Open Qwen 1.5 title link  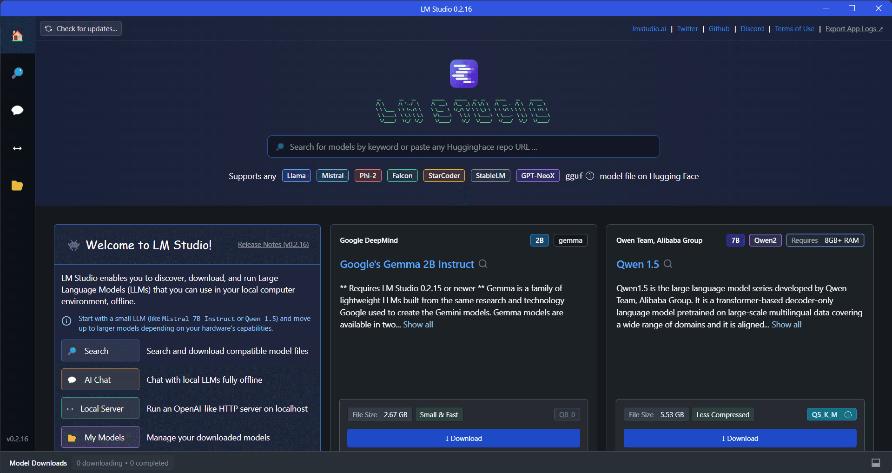tap(637, 264)
